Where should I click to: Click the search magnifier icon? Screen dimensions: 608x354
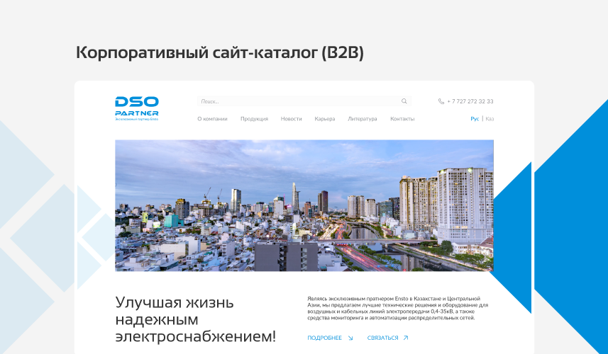coord(404,101)
